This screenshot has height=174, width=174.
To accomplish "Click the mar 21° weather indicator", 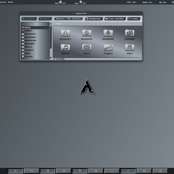I will 80,3.
